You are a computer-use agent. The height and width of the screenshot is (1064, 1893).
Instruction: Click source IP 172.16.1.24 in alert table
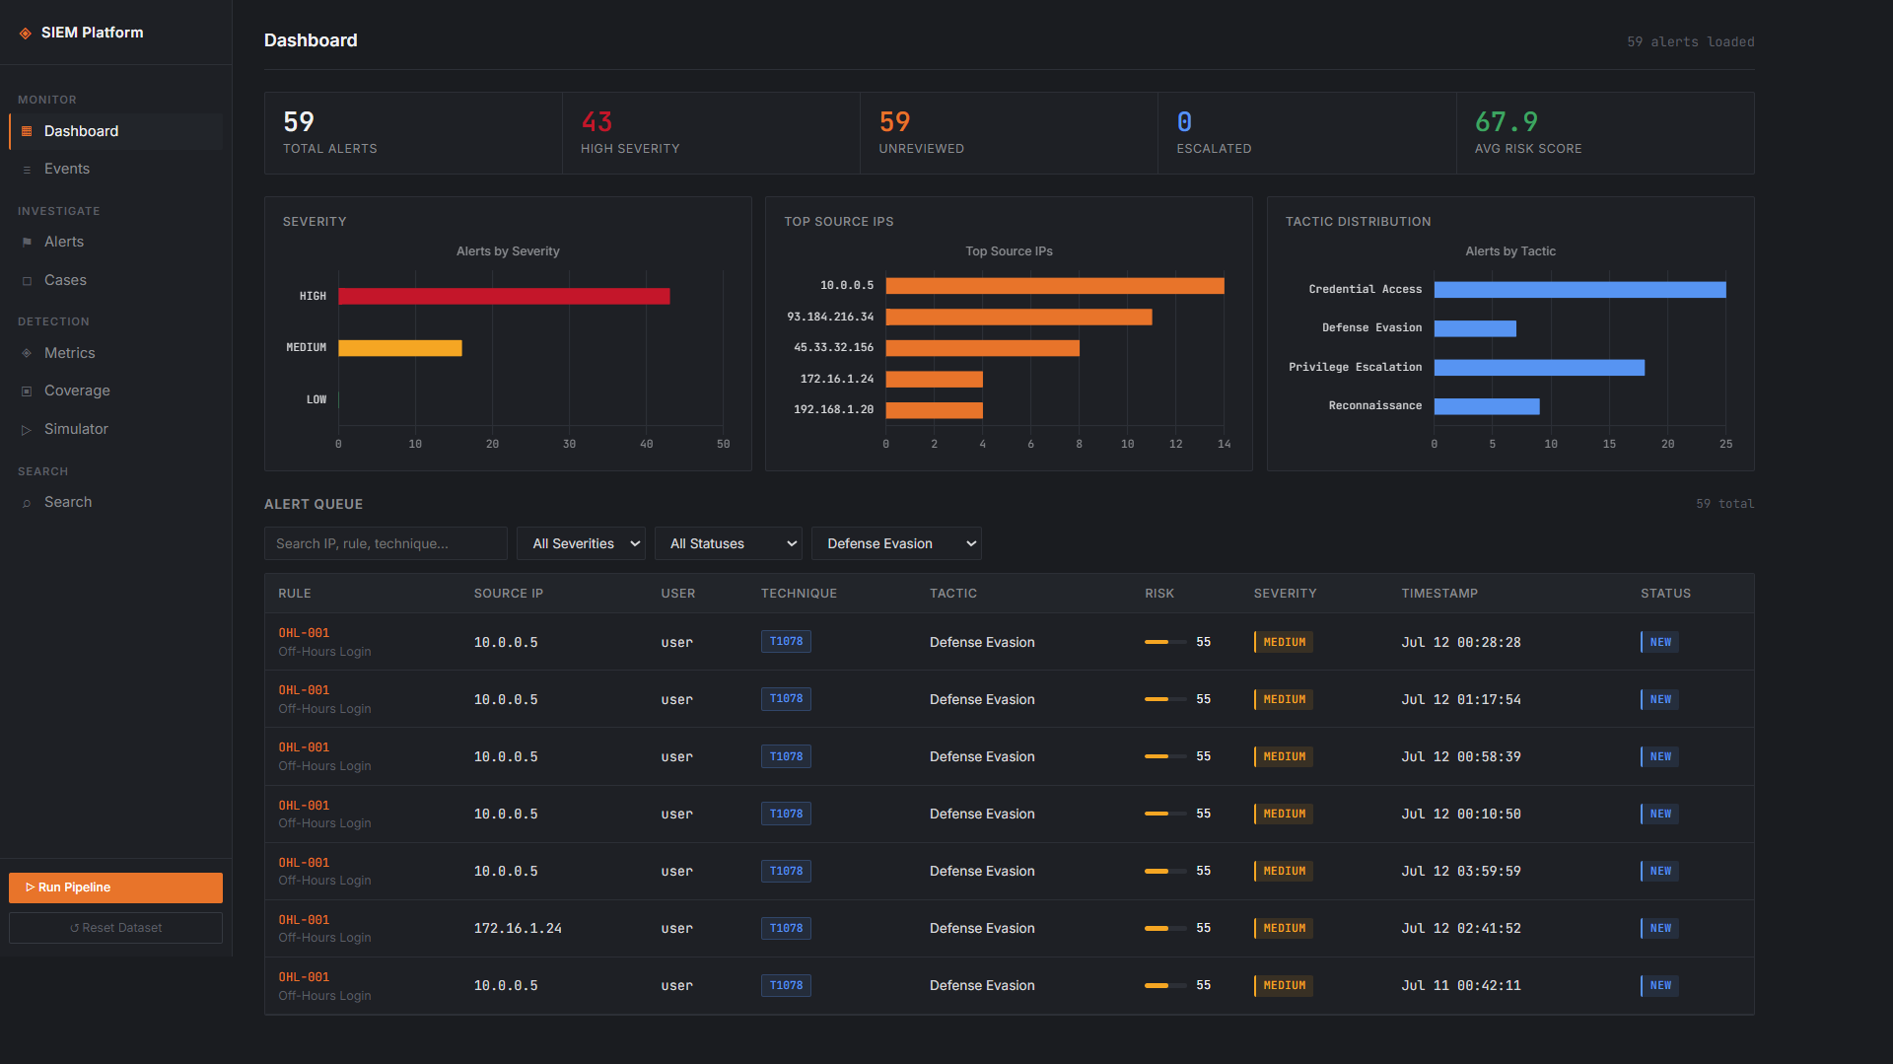[x=518, y=929]
